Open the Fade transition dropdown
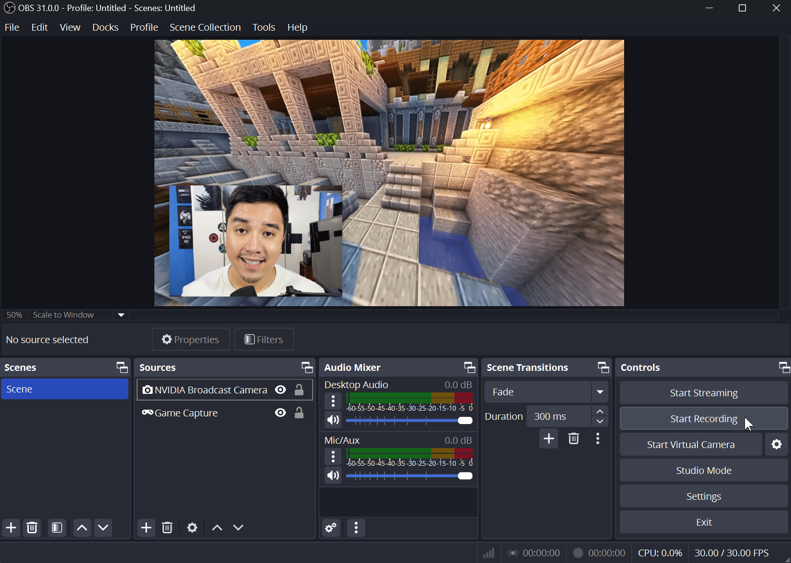 (600, 391)
